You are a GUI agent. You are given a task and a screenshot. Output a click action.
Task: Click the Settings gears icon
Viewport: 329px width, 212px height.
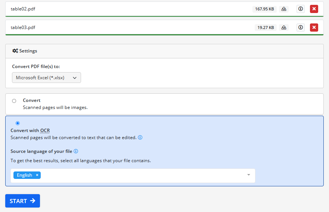(15, 51)
